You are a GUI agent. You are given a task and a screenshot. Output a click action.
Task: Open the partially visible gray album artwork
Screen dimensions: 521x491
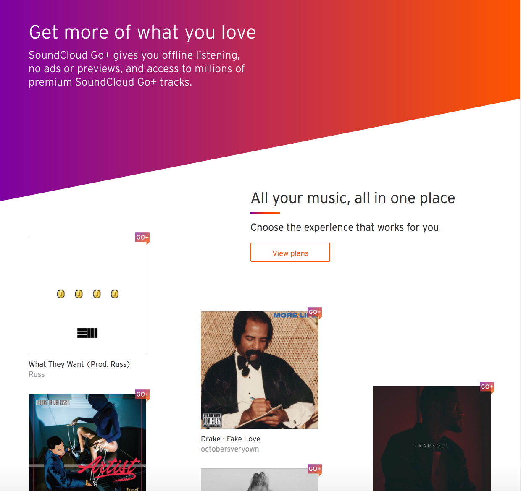coord(260,480)
